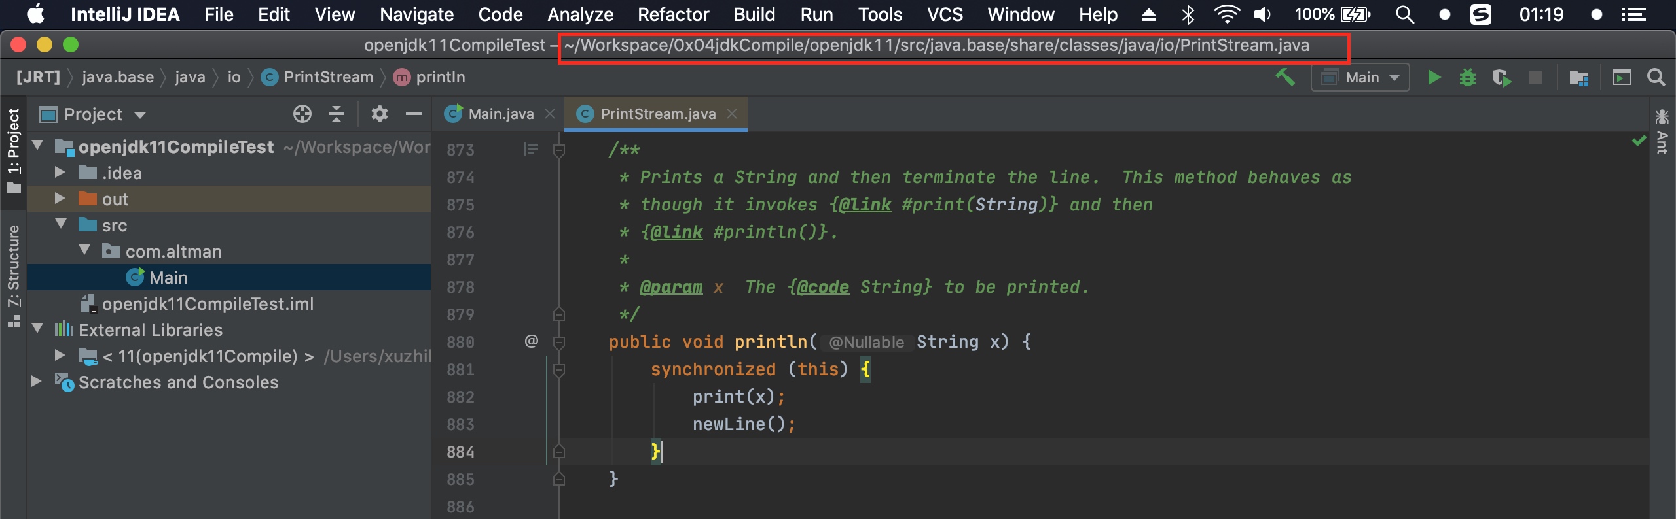Open the Run Anything window icon
The width and height of the screenshot is (1676, 519).
click(1622, 78)
